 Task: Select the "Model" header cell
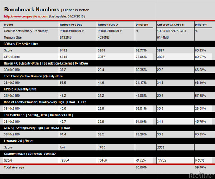[x=8, y=25]
